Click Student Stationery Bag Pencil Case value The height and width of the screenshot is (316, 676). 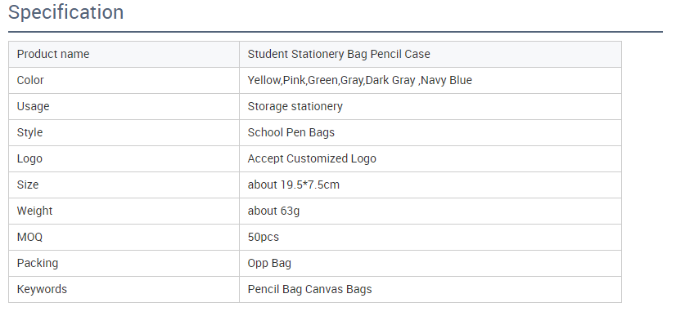[339, 54]
